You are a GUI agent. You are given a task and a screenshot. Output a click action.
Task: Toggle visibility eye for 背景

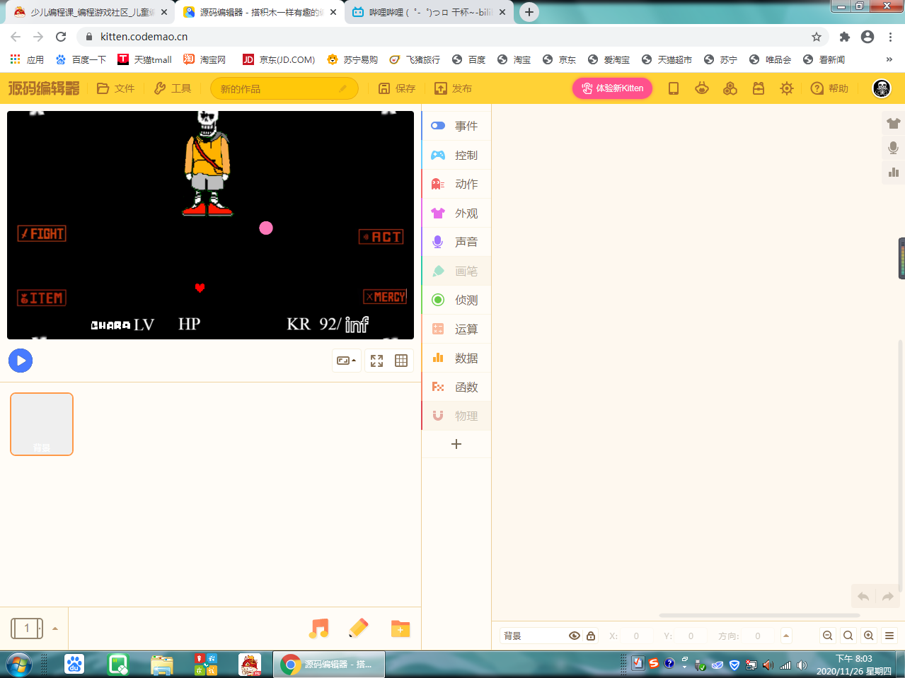(575, 636)
